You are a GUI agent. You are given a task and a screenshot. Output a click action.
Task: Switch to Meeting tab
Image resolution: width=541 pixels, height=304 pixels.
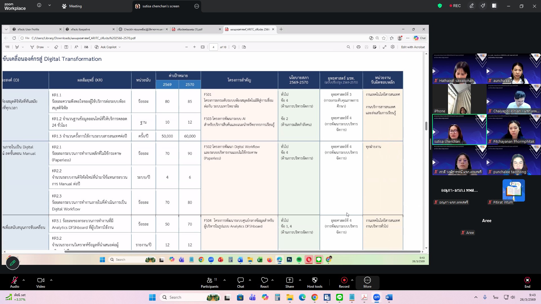[72, 6]
